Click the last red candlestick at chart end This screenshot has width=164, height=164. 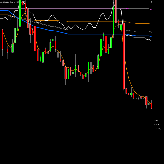pos(151,106)
